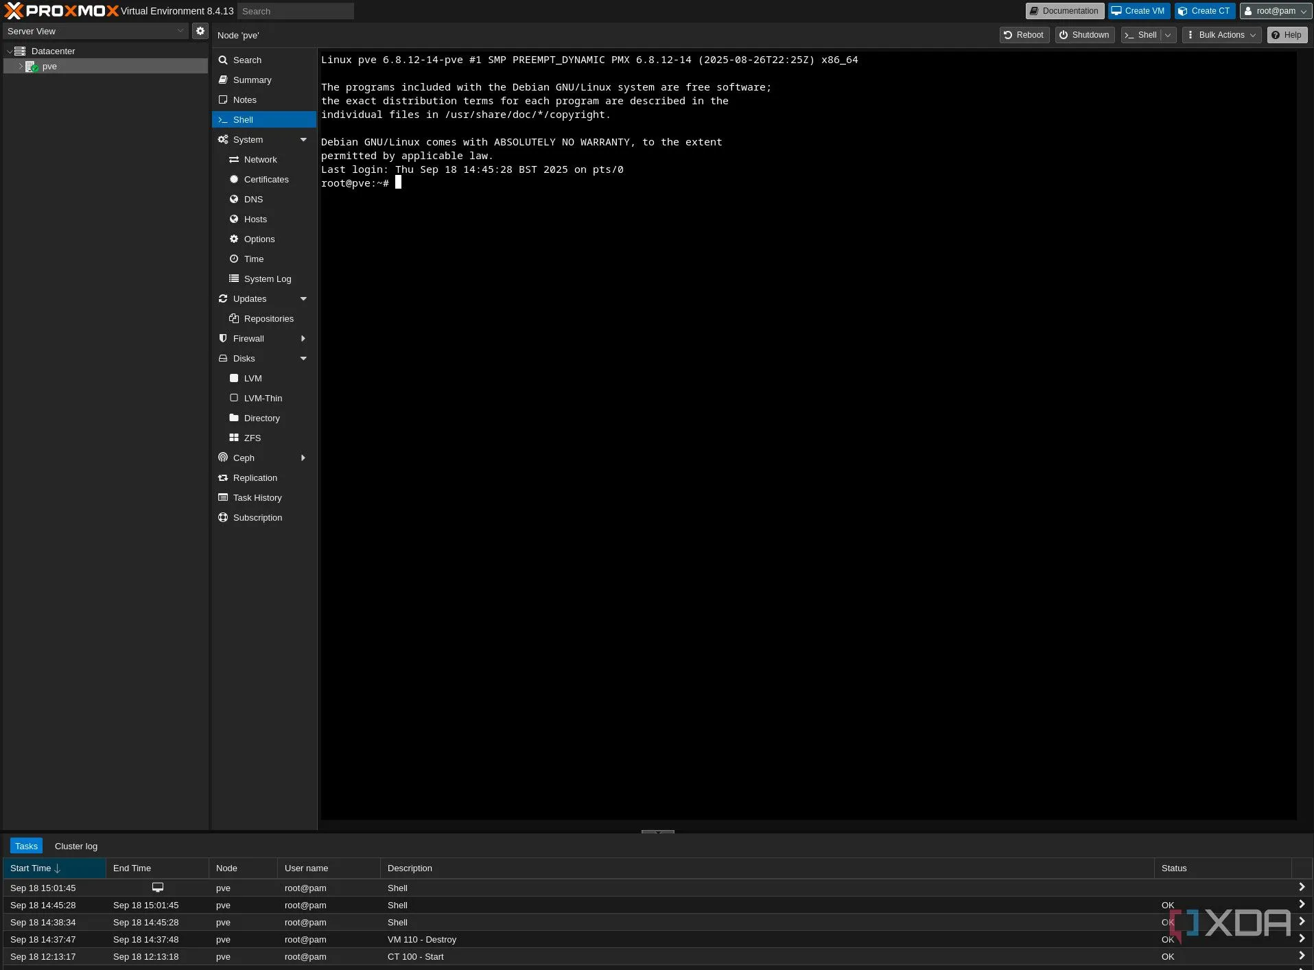Open the Replication page

(x=255, y=477)
